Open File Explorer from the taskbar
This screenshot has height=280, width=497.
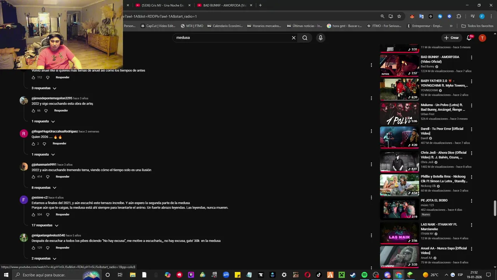coord(132,275)
